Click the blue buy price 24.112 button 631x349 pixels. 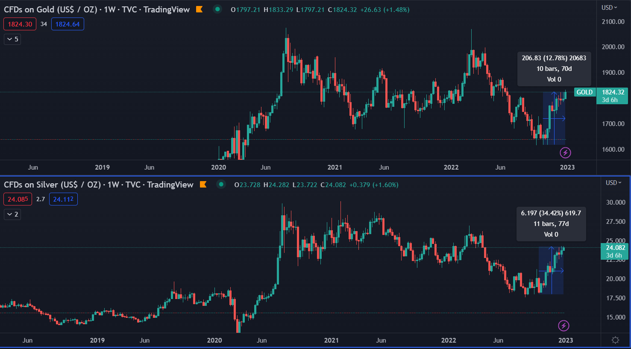coord(63,199)
